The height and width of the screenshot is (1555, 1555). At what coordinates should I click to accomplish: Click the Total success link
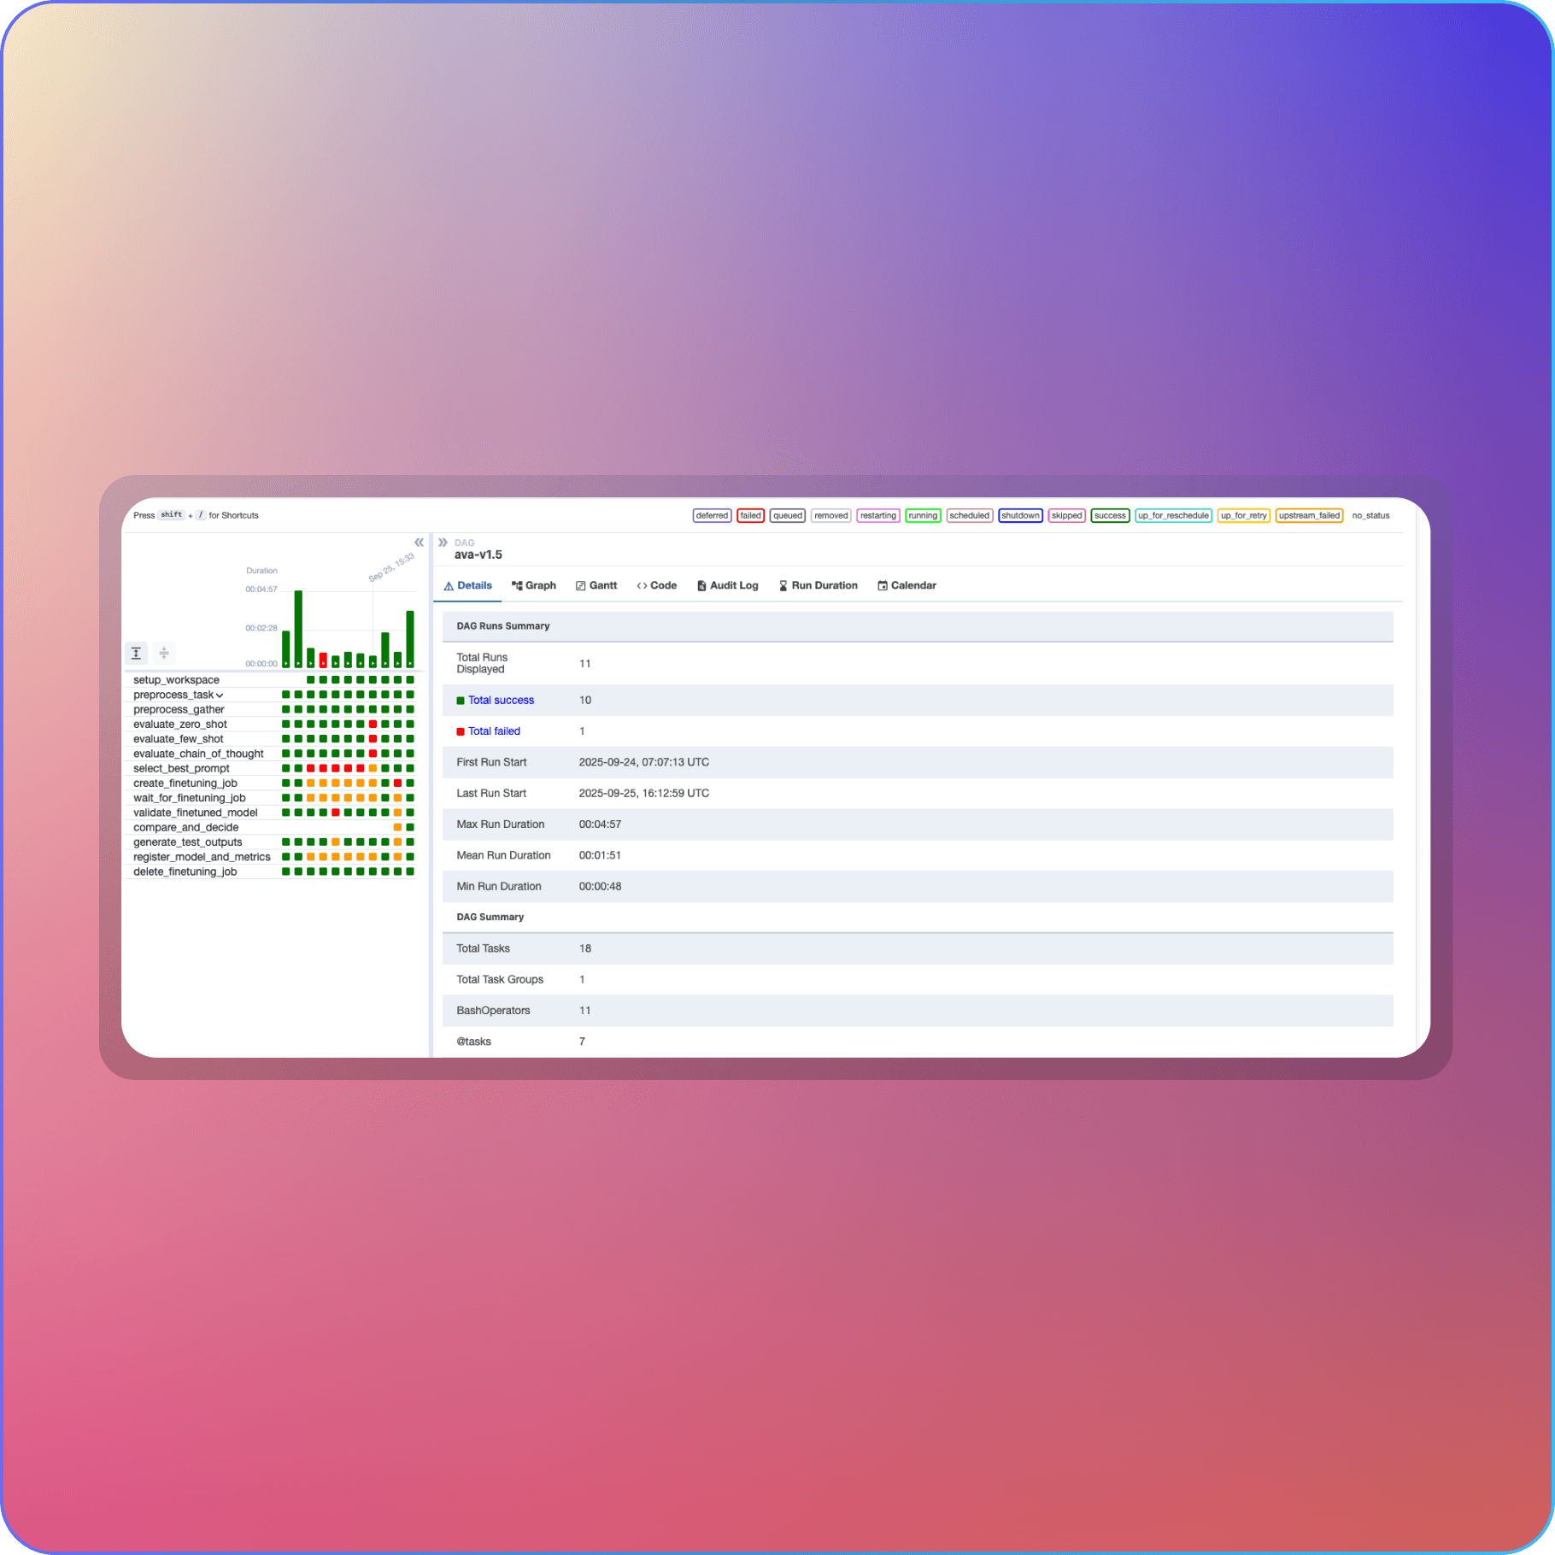point(501,700)
